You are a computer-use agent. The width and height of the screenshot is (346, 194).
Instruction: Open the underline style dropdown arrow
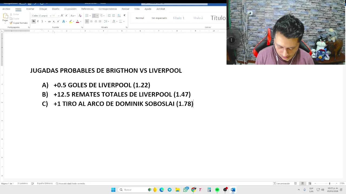pos(45,21)
